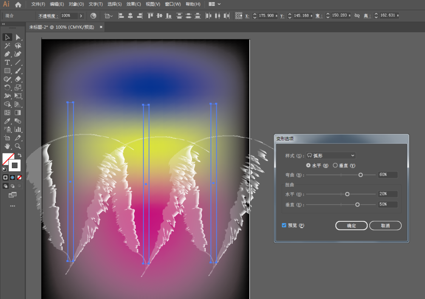Image resolution: width=425 pixels, height=299 pixels.
Task: Pick the Rectangle tool
Action: click(7, 71)
